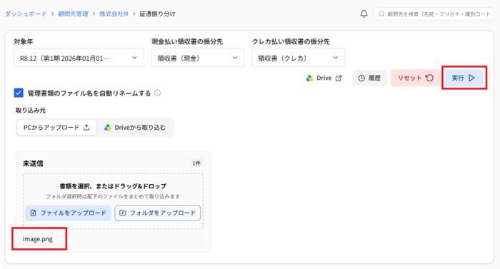
Task: Open the ダッシュボード breadcrumb link
Action: [26, 14]
